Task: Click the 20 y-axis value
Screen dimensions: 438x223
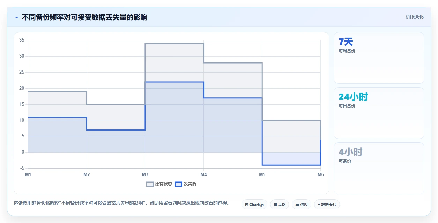Action: (22, 88)
